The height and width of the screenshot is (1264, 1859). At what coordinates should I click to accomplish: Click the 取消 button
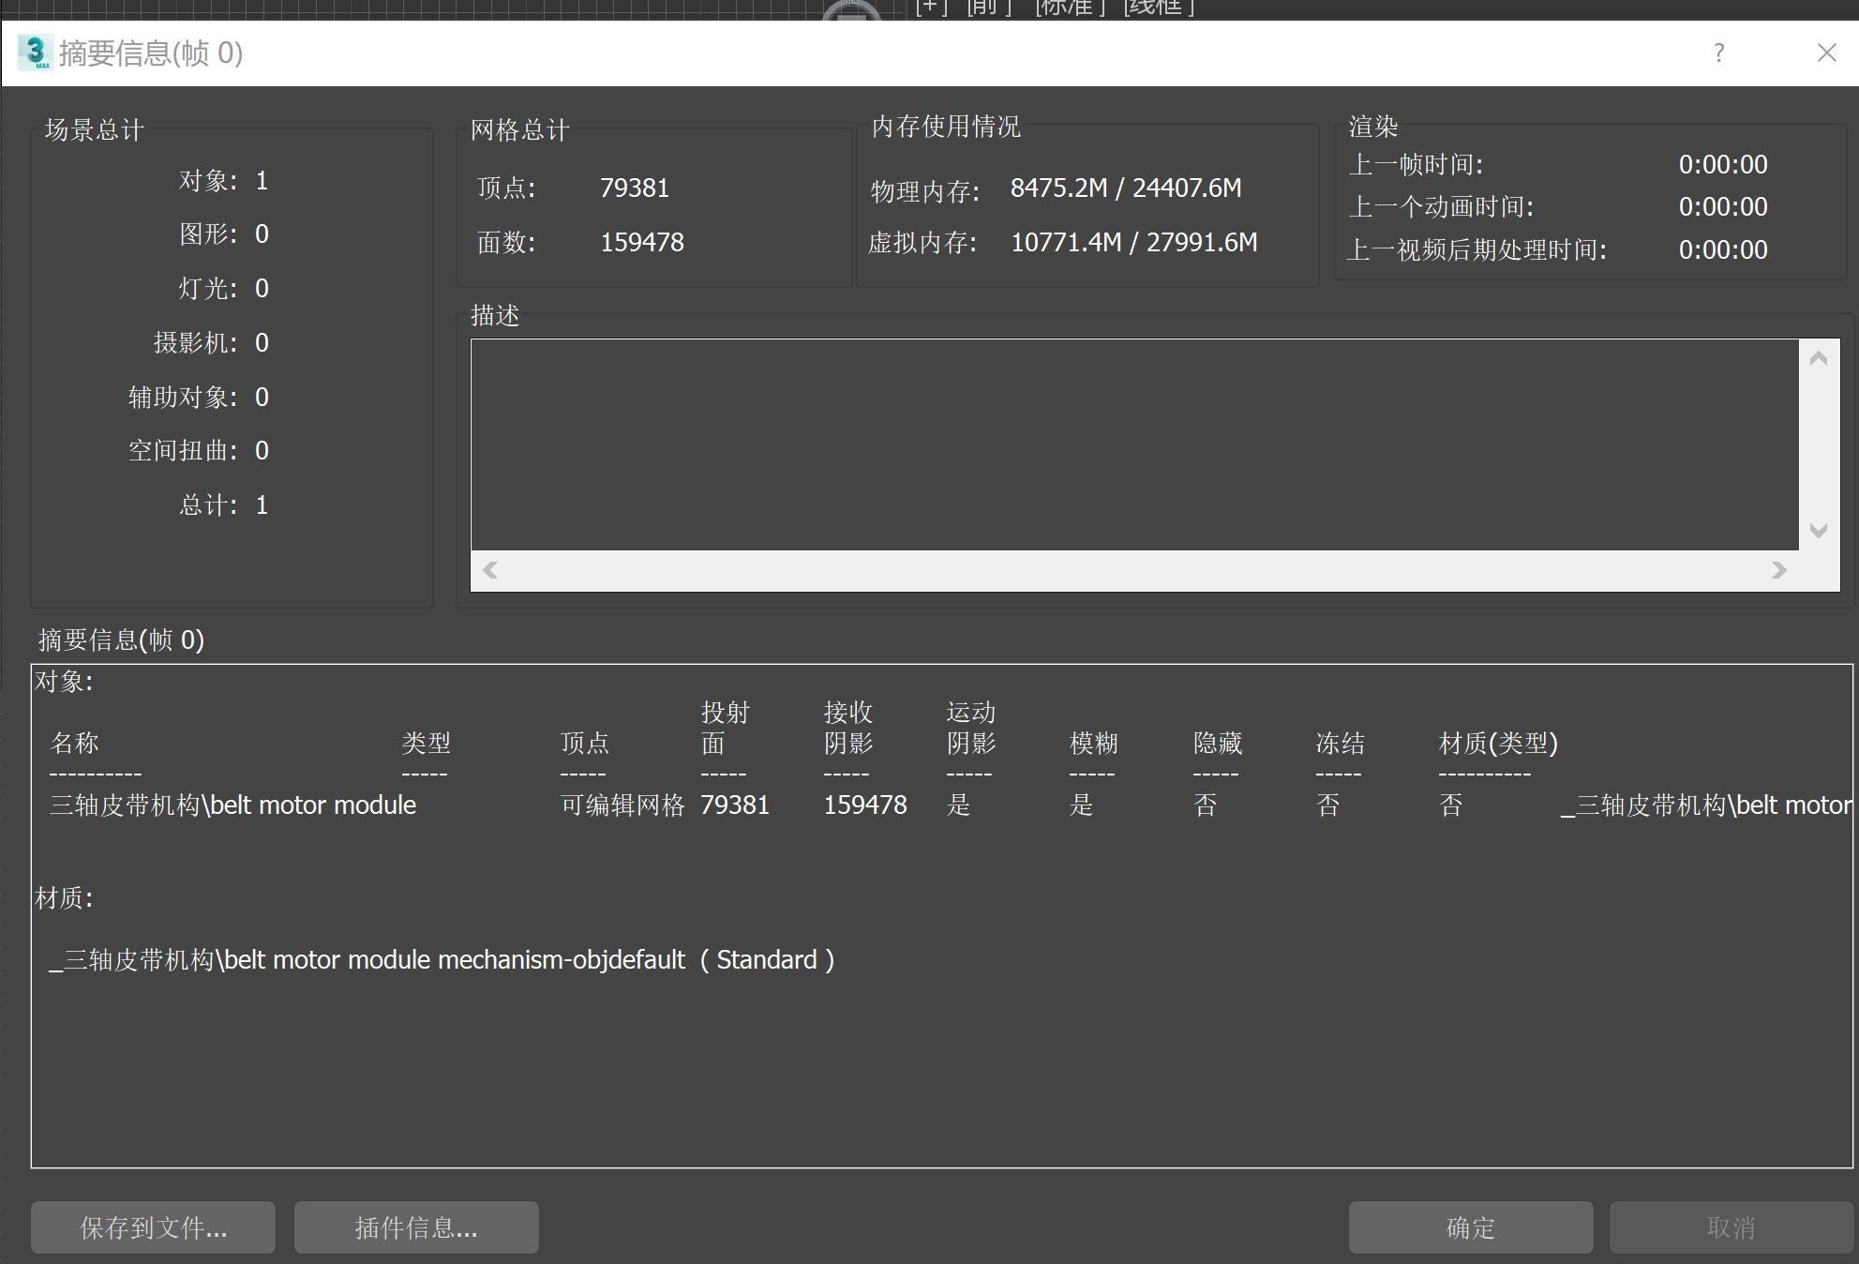pos(1731,1227)
